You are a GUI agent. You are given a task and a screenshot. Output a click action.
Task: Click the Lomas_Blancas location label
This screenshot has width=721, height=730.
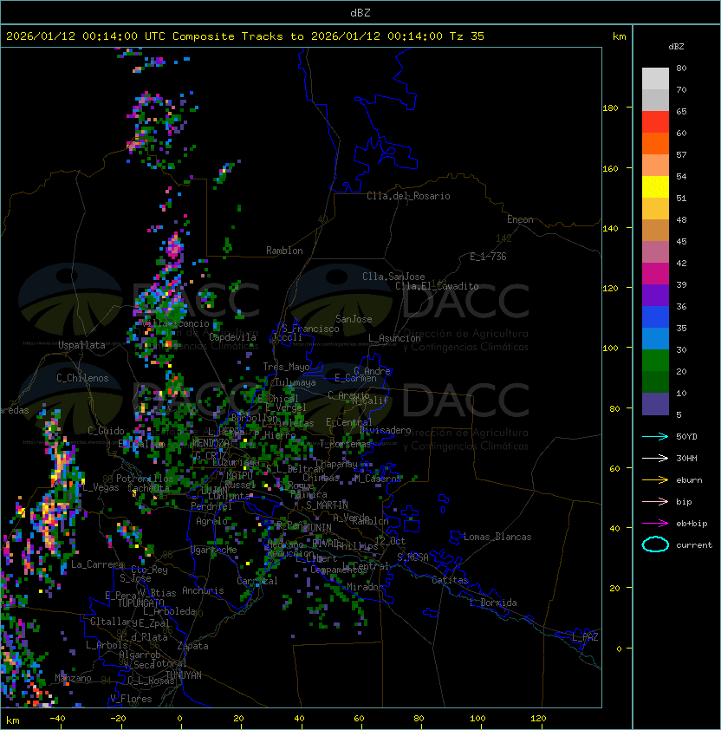pos(497,537)
